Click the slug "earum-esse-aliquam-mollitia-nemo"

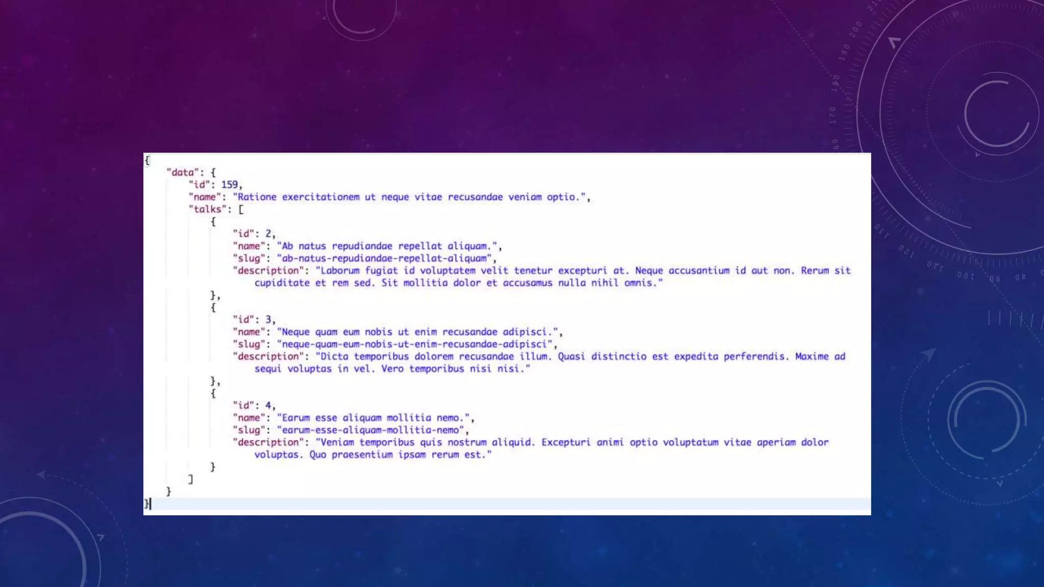372,430
